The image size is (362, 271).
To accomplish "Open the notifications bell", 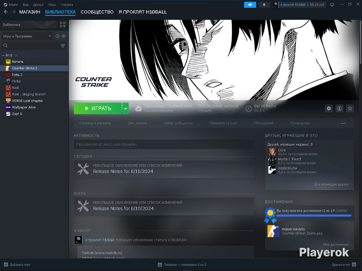I will 264,5.
